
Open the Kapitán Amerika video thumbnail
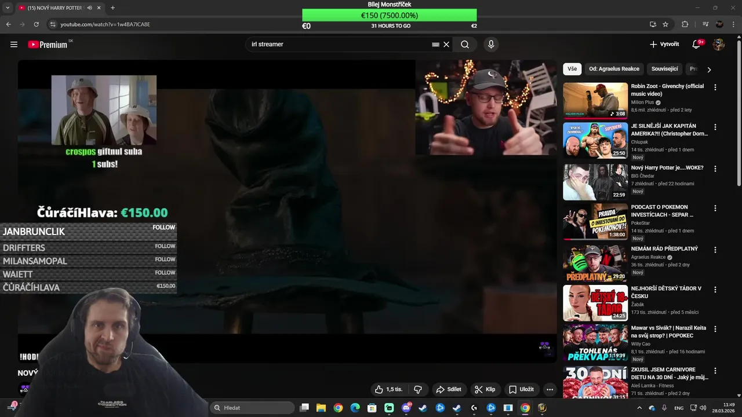pos(595,140)
